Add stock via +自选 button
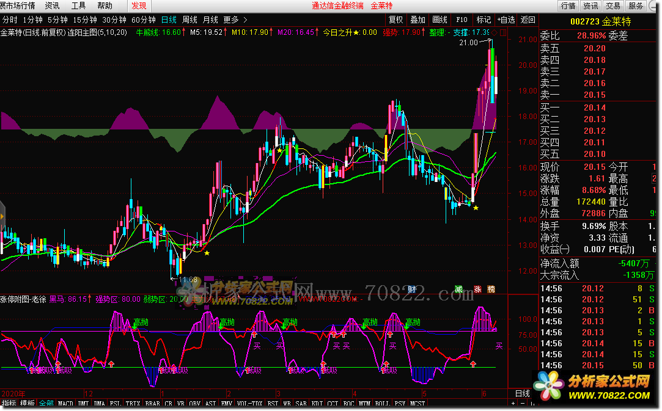 506,20
